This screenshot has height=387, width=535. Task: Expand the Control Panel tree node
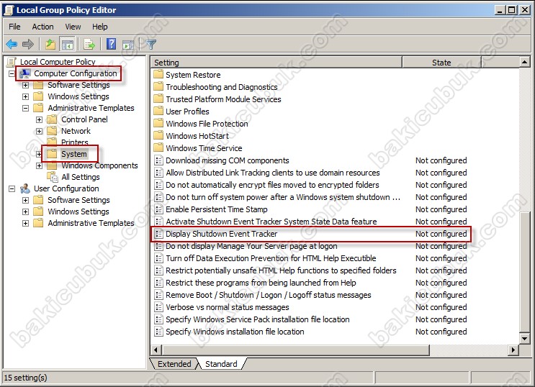click(39, 119)
